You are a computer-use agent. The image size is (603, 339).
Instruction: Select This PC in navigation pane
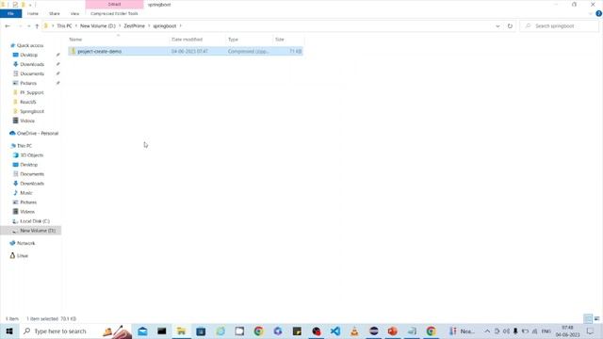pyautogui.click(x=24, y=146)
